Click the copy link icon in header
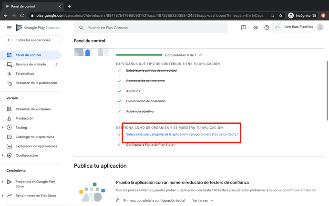This screenshot has height=206, width=329. [256, 28]
